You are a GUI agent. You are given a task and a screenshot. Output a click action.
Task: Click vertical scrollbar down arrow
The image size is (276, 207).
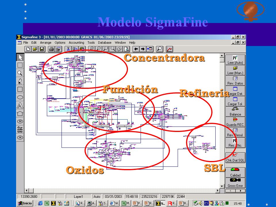tap(222, 186)
